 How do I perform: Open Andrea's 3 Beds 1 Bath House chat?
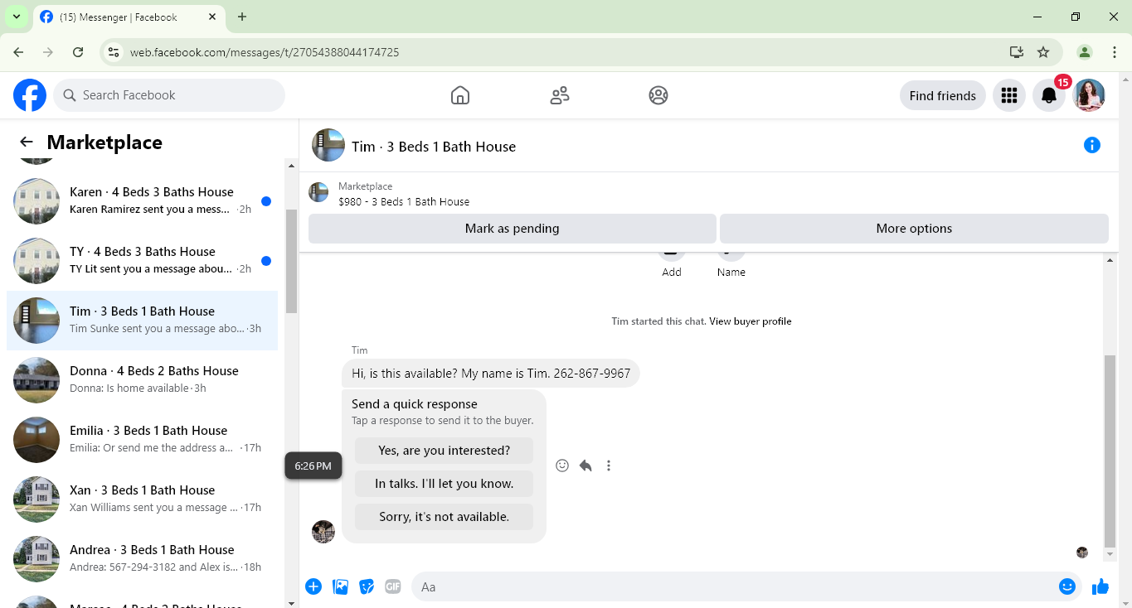[143, 559]
